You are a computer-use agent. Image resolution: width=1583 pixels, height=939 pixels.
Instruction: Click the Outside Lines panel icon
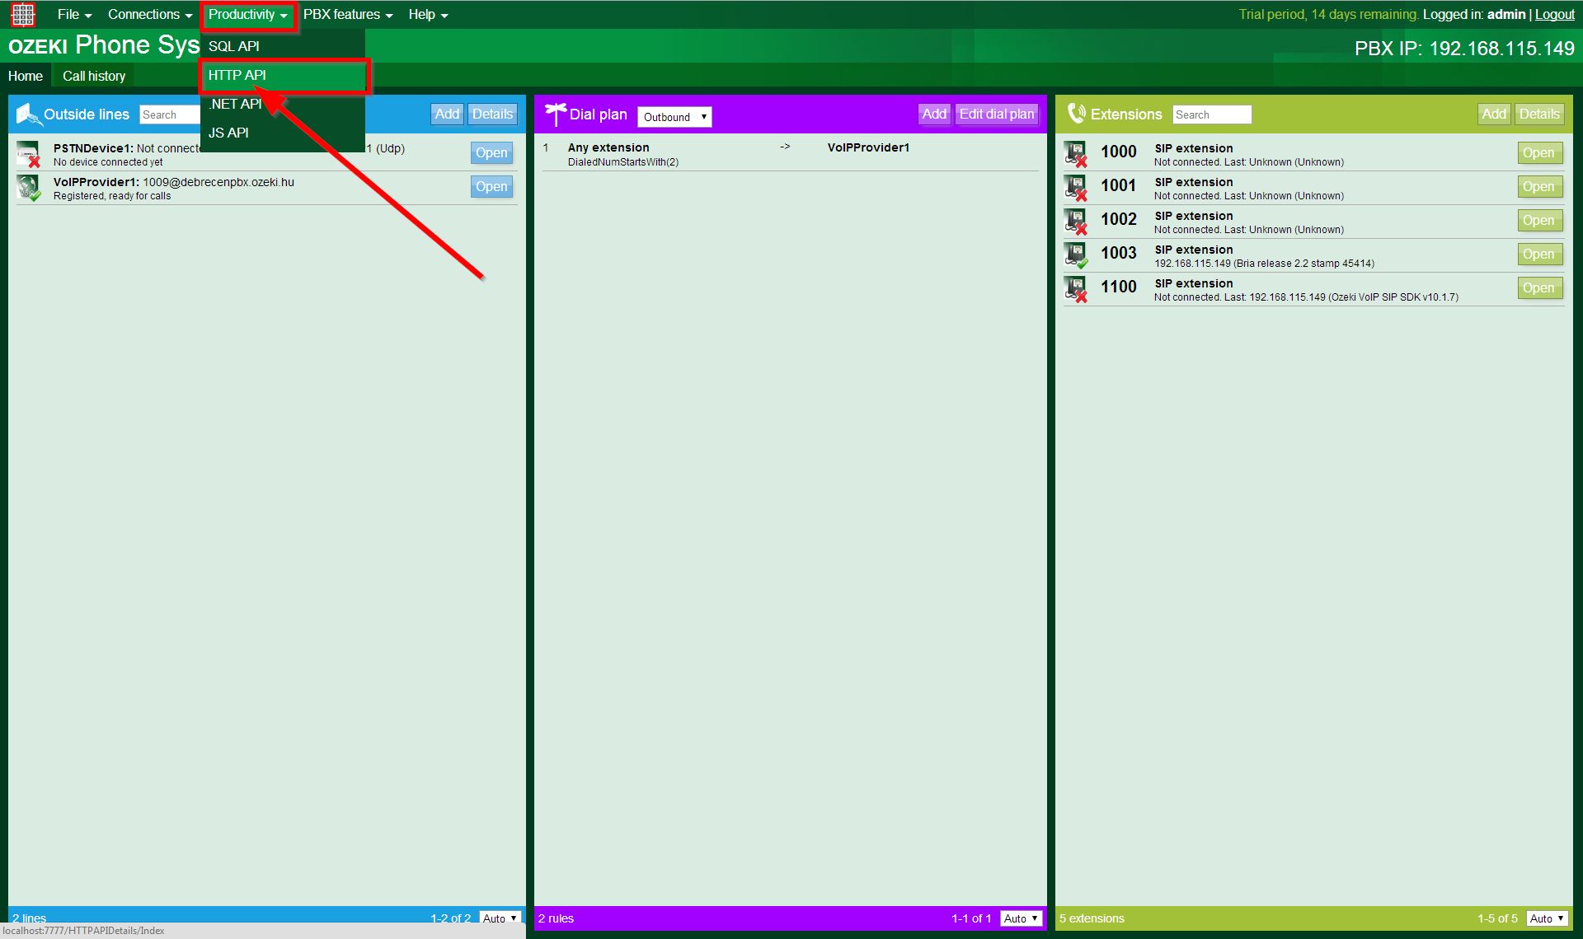click(x=28, y=114)
